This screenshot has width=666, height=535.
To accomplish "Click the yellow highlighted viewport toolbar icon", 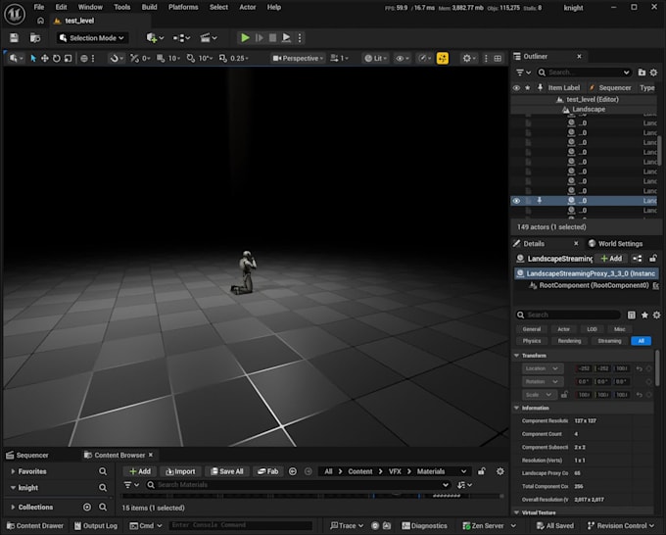I will tap(443, 58).
